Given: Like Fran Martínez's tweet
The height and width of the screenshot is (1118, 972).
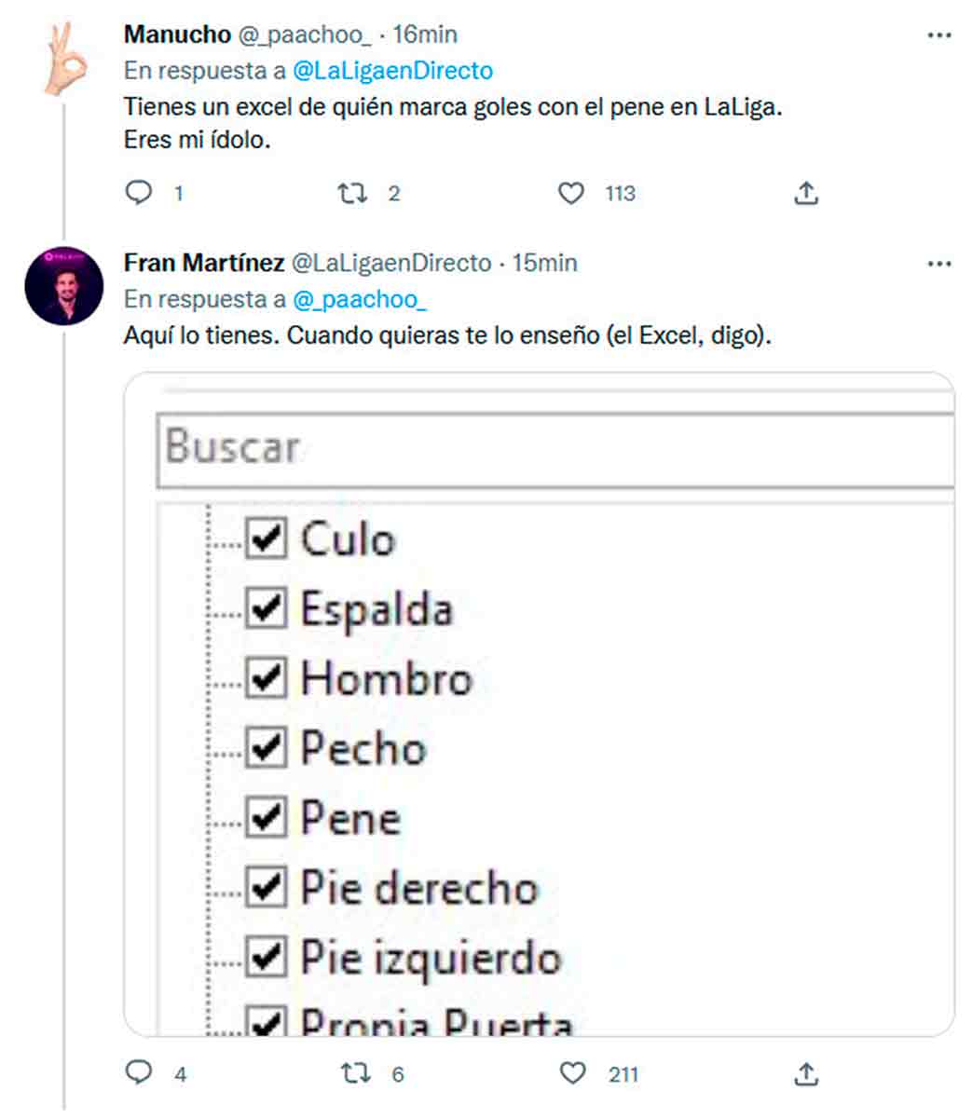Looking at the screenshot, I should [x=572, y=1073].
